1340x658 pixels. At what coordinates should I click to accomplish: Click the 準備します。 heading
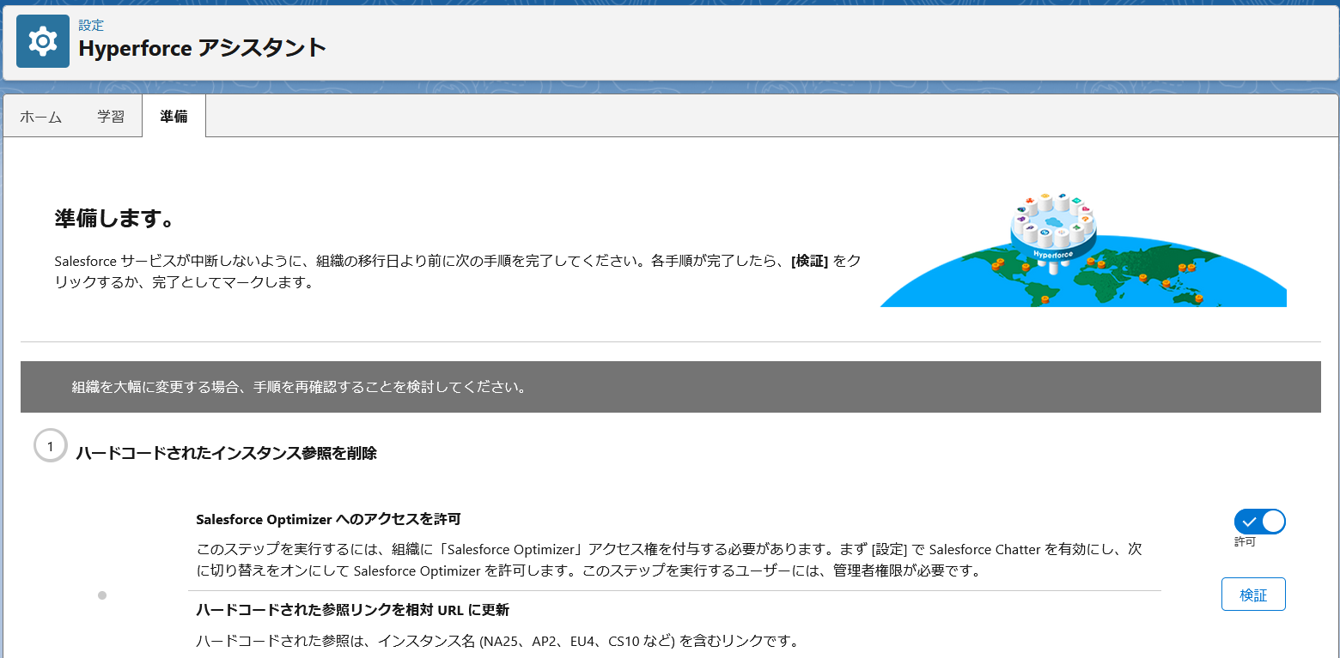[115, 218]
